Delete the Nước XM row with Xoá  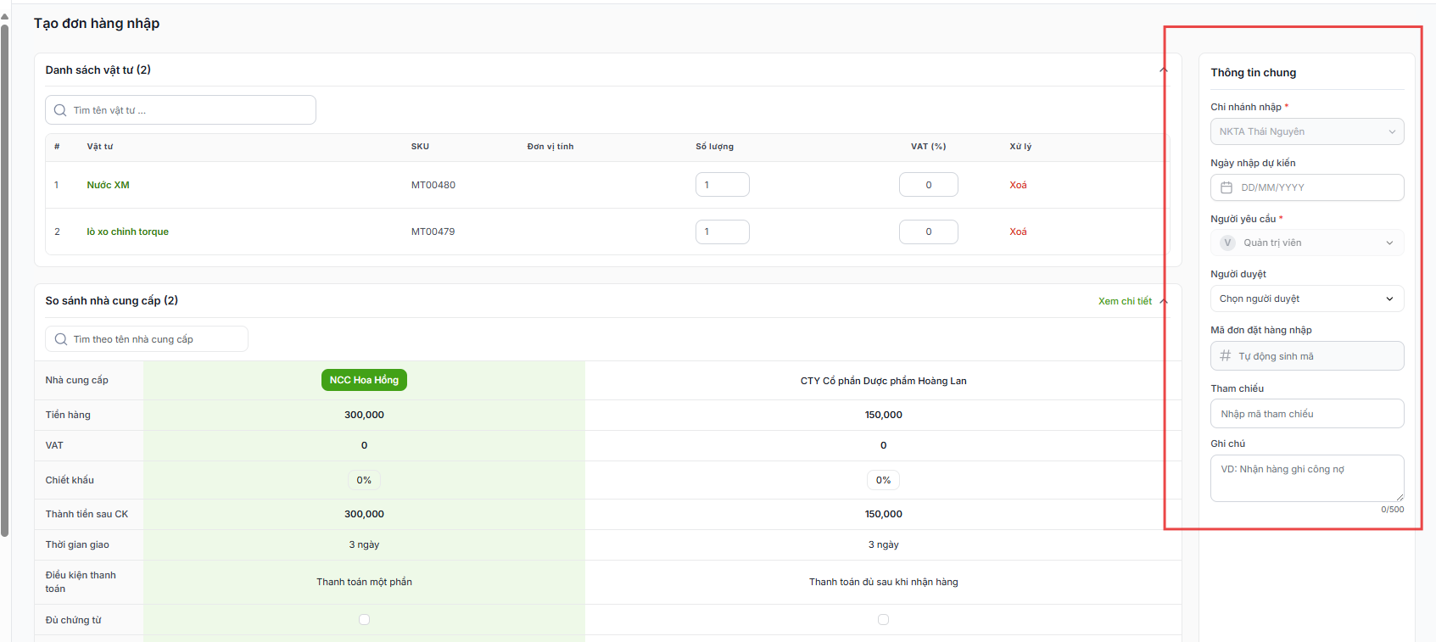(1018, 185)
